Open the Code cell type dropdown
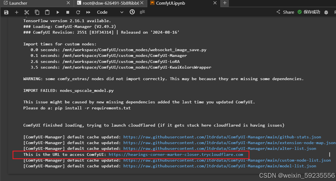 pos(110,12)
